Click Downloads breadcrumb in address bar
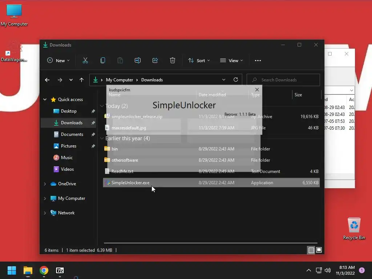372x279 pixels. 152,80
